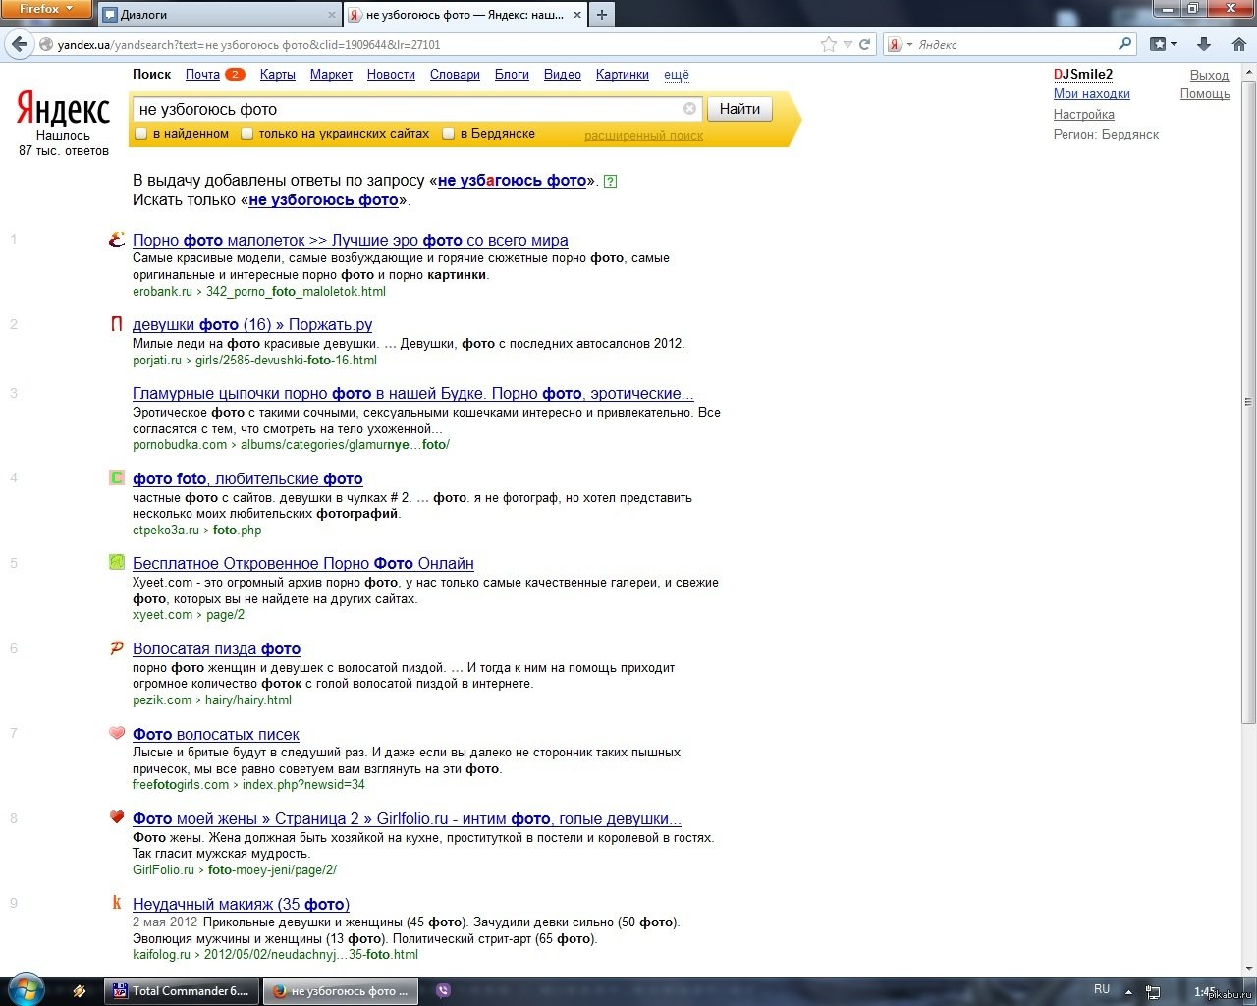Open the девушки фото (16) » Поржать.ру result
Viewport: 1257px width, 1006px height.
[x=252, y=325]
